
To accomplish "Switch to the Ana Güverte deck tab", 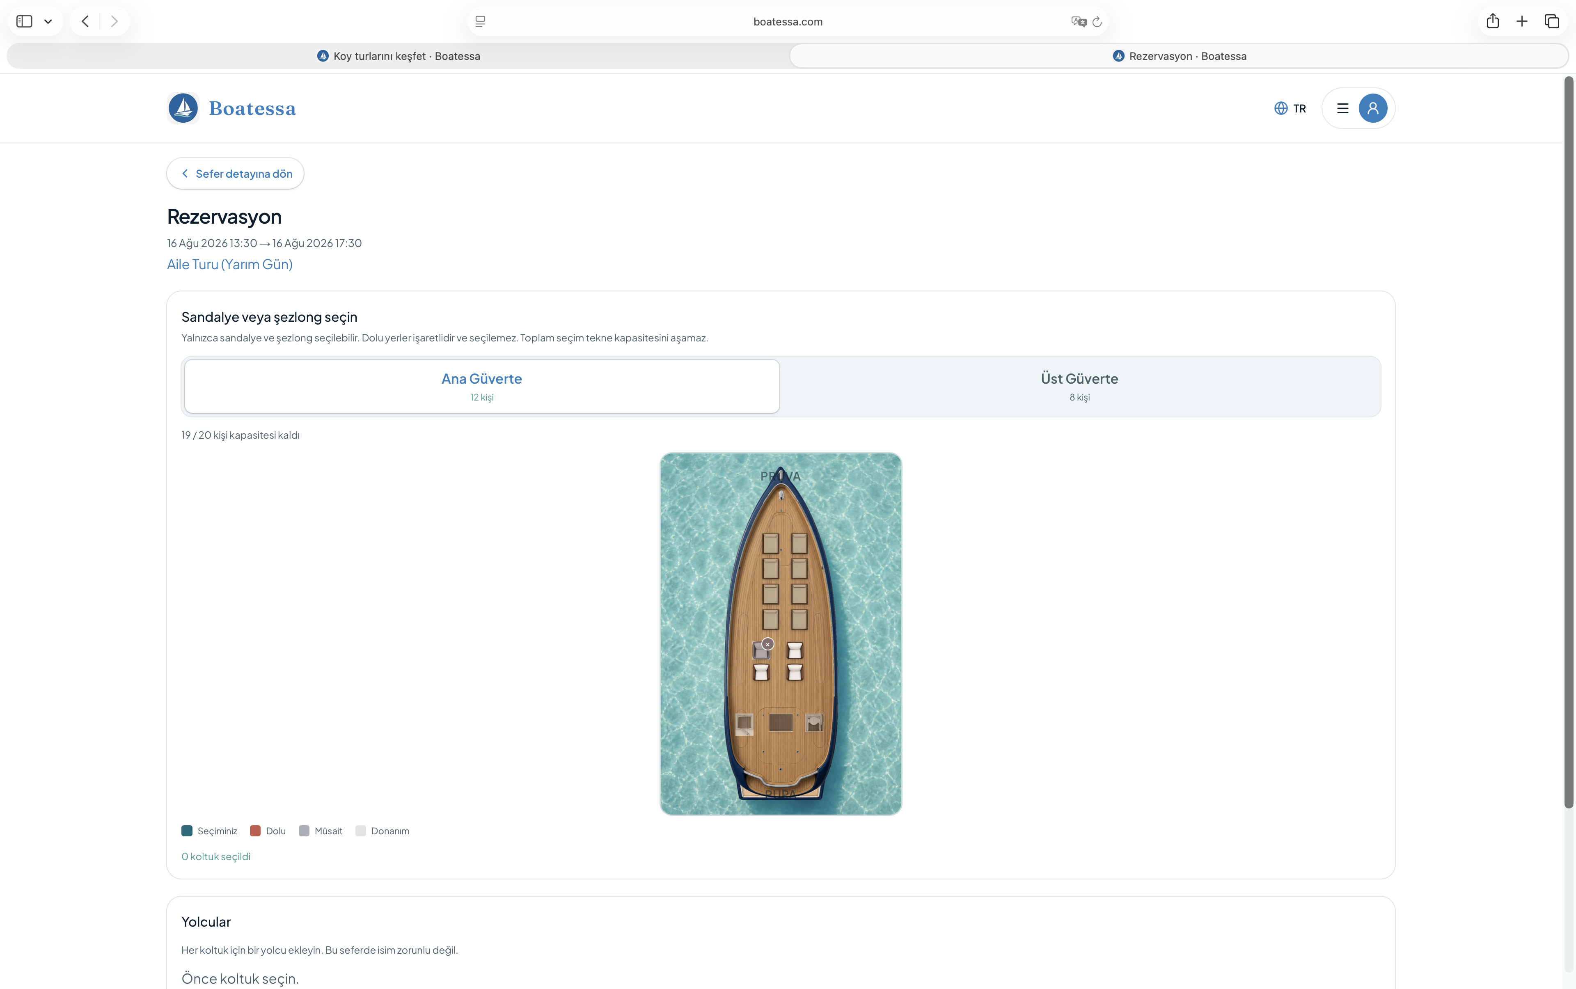I will pos(481,386).
